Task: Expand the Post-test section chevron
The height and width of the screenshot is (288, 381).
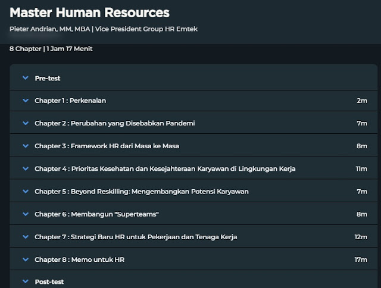Action: click(25, 281)
